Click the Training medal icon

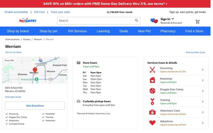(x=152, y=101)
